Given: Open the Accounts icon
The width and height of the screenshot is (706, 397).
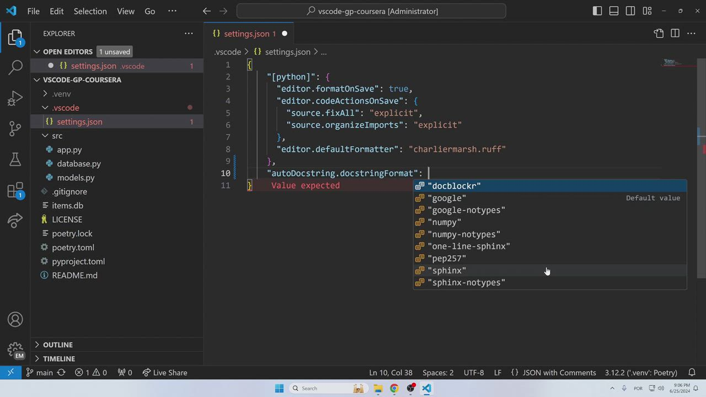Looking at the screenshot, I should [x=15, y=320].
